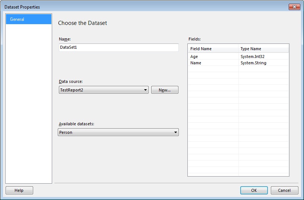Click the "Data source:" label
Screen dimensions: 304x200
71,81
